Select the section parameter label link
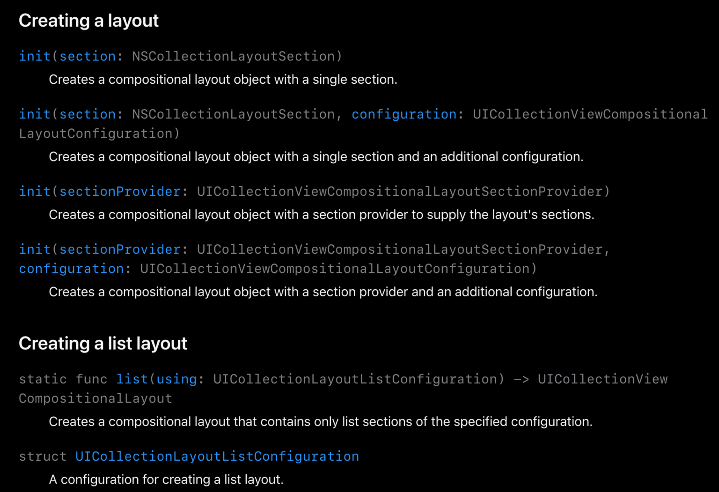 click(x=88, y=56)
